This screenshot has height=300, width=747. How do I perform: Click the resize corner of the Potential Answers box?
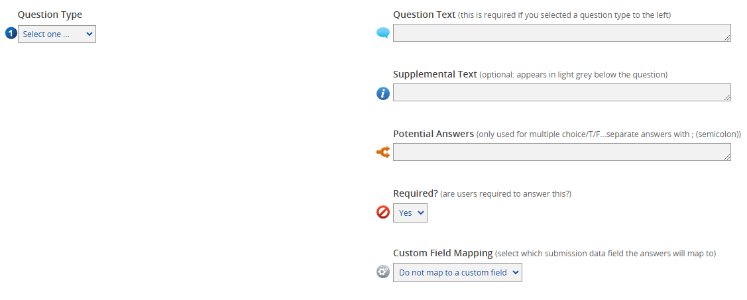coord(727,158)
